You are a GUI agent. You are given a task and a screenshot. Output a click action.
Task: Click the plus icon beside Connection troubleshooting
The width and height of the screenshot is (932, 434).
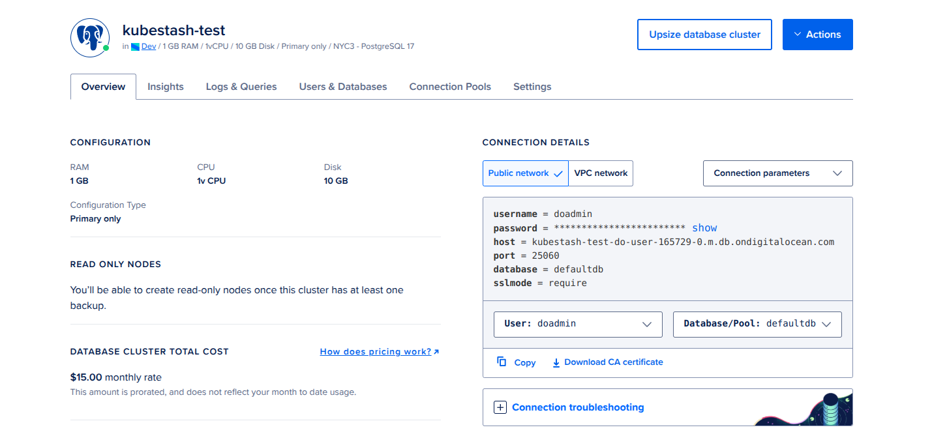pos(500,407)
